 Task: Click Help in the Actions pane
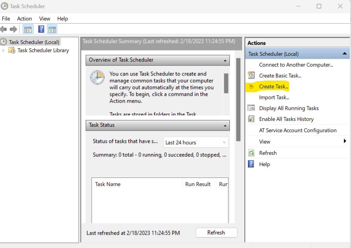tap(264, 164)
